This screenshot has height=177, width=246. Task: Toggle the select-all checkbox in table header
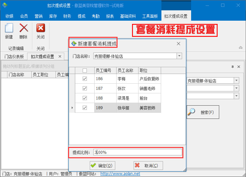pos(85,70)
